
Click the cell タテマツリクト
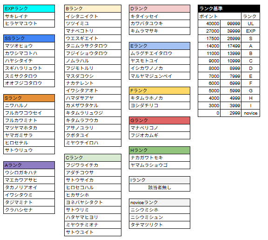point(160,225)
